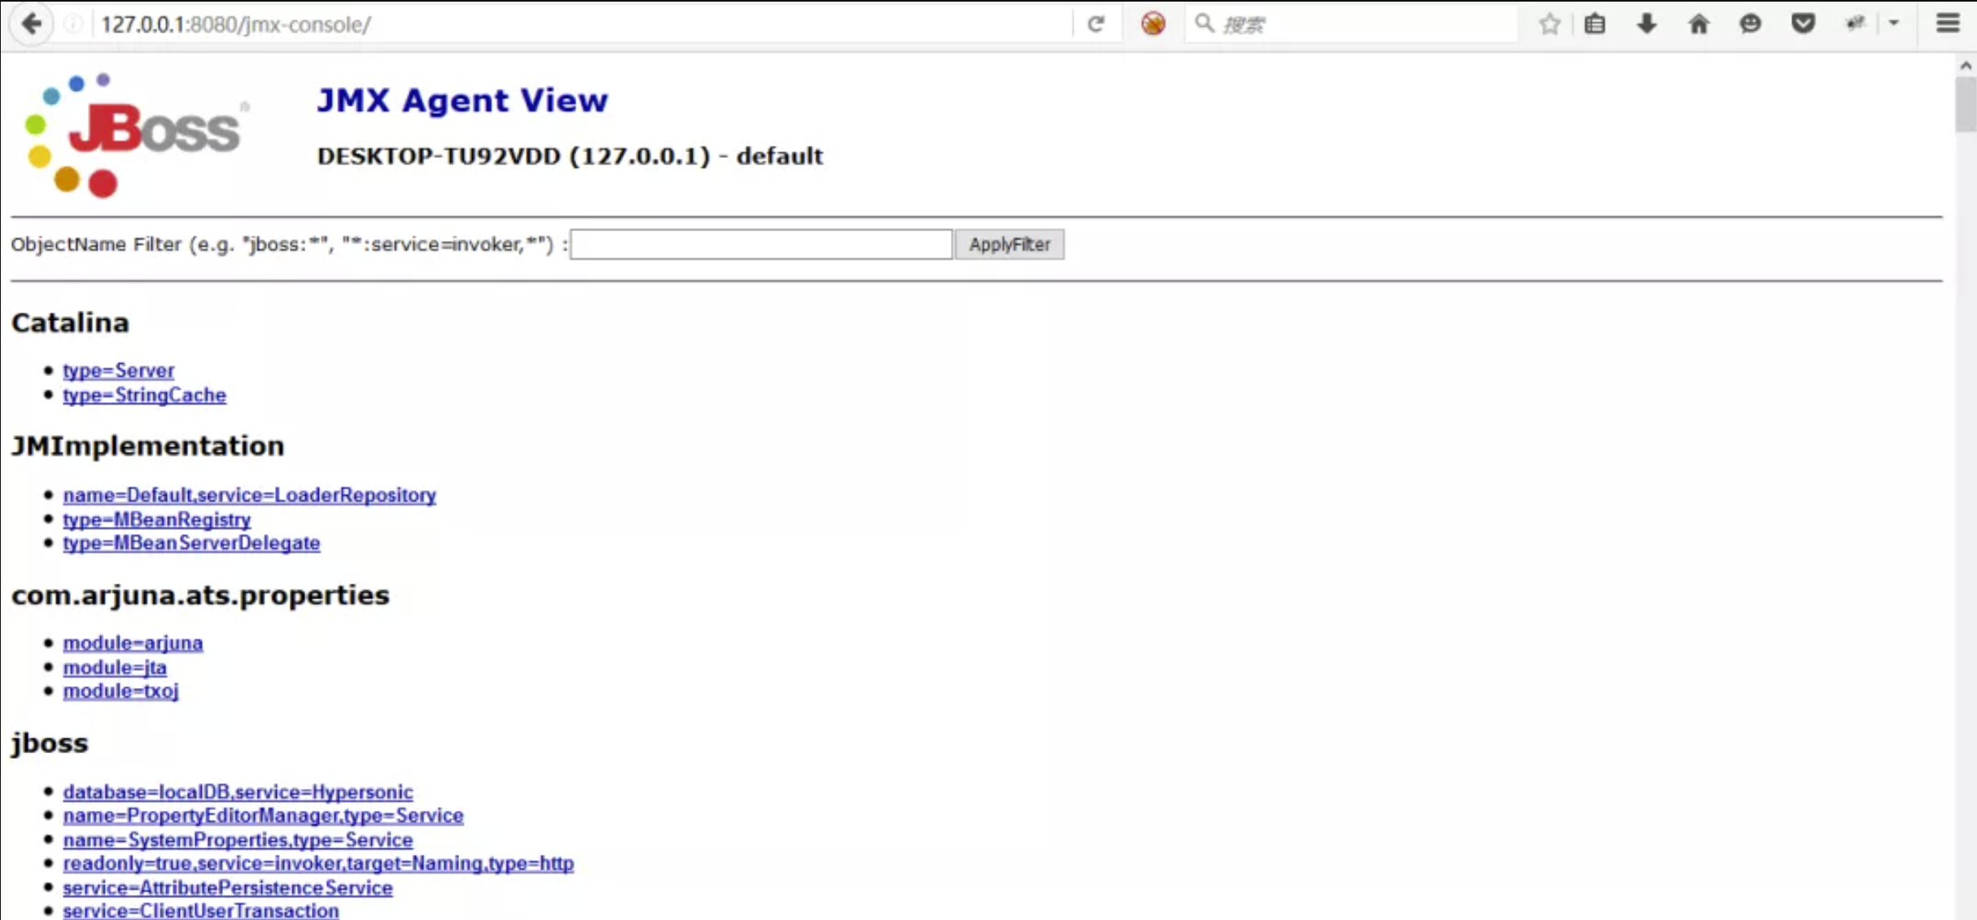The image size is (1977, 920).
Task: Open the type=Server link under Catalina
Action: pos(118,370)
